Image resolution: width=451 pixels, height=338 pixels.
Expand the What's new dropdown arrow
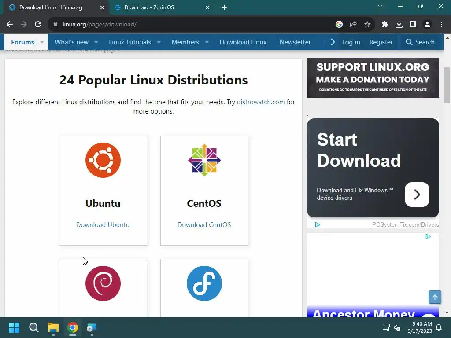pos(96,42)
